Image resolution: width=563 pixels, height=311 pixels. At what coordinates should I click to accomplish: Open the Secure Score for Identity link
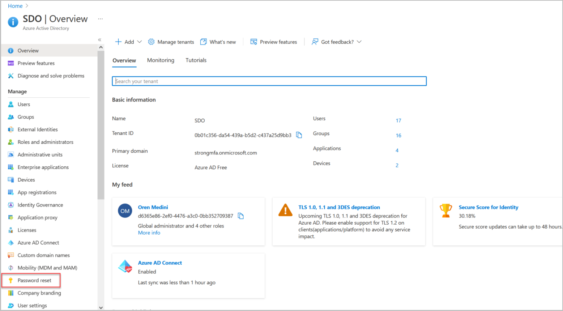coord(489,207)
